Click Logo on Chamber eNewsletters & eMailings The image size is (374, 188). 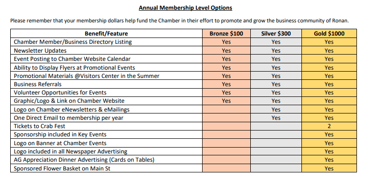pyautogui.click(x=72, y=110)
